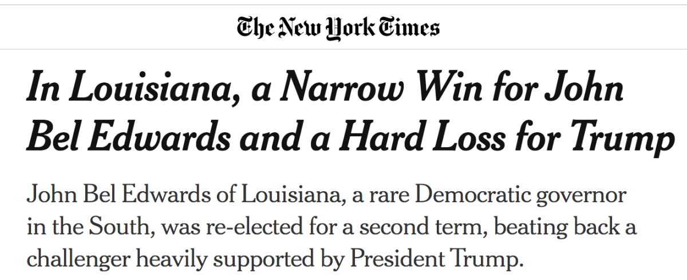Click The New York Times masthead logo
The width and height of the screenshot is (687, 280).
coord(339,27)
